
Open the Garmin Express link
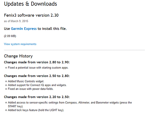pos(24,29)
